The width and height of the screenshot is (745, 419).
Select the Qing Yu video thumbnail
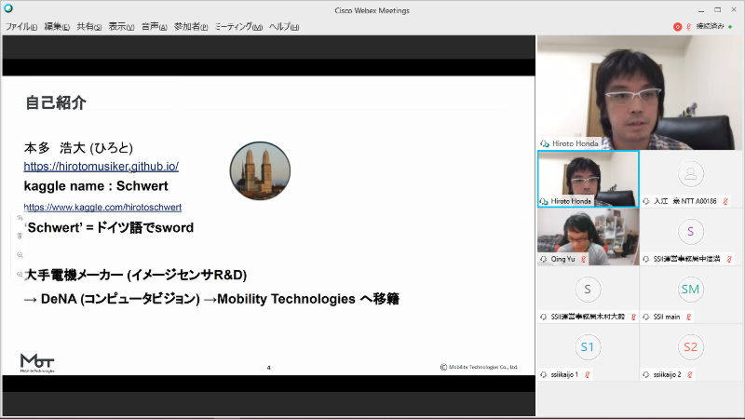589,237
